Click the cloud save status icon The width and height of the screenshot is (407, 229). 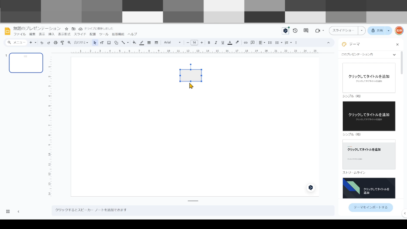[81, 29]
